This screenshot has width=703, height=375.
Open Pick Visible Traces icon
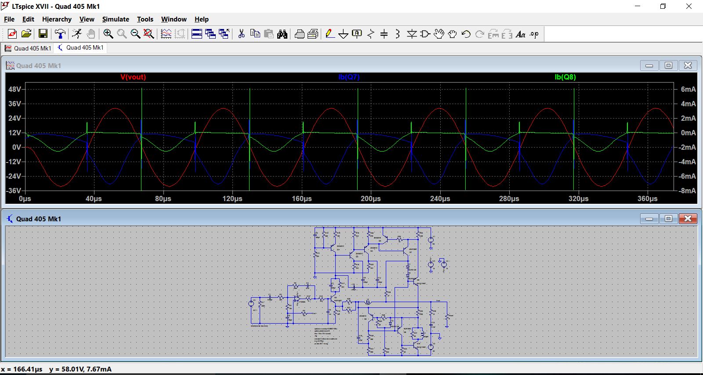pos(166,34)
